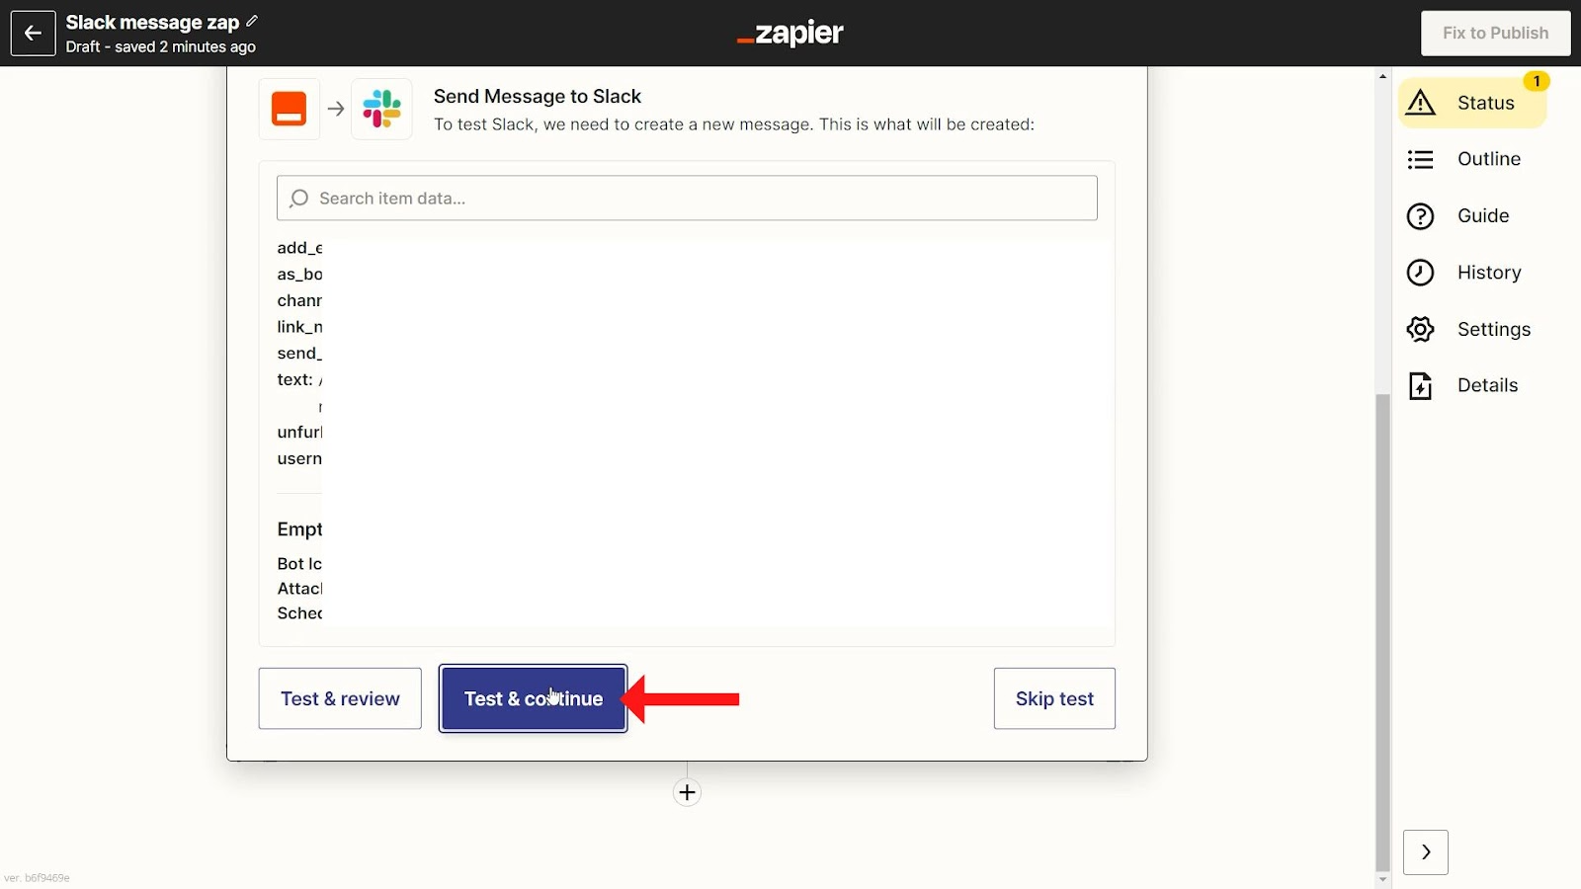Click the Draft saved status text
This screenshot has width=1581, height=889.
pos(160,46)
